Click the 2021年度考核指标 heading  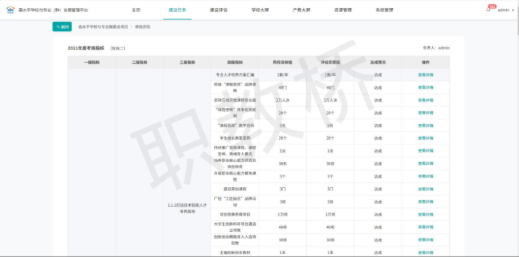(86, 48)
